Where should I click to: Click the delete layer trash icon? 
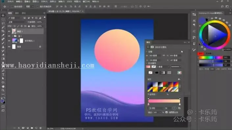pos(40,128)
